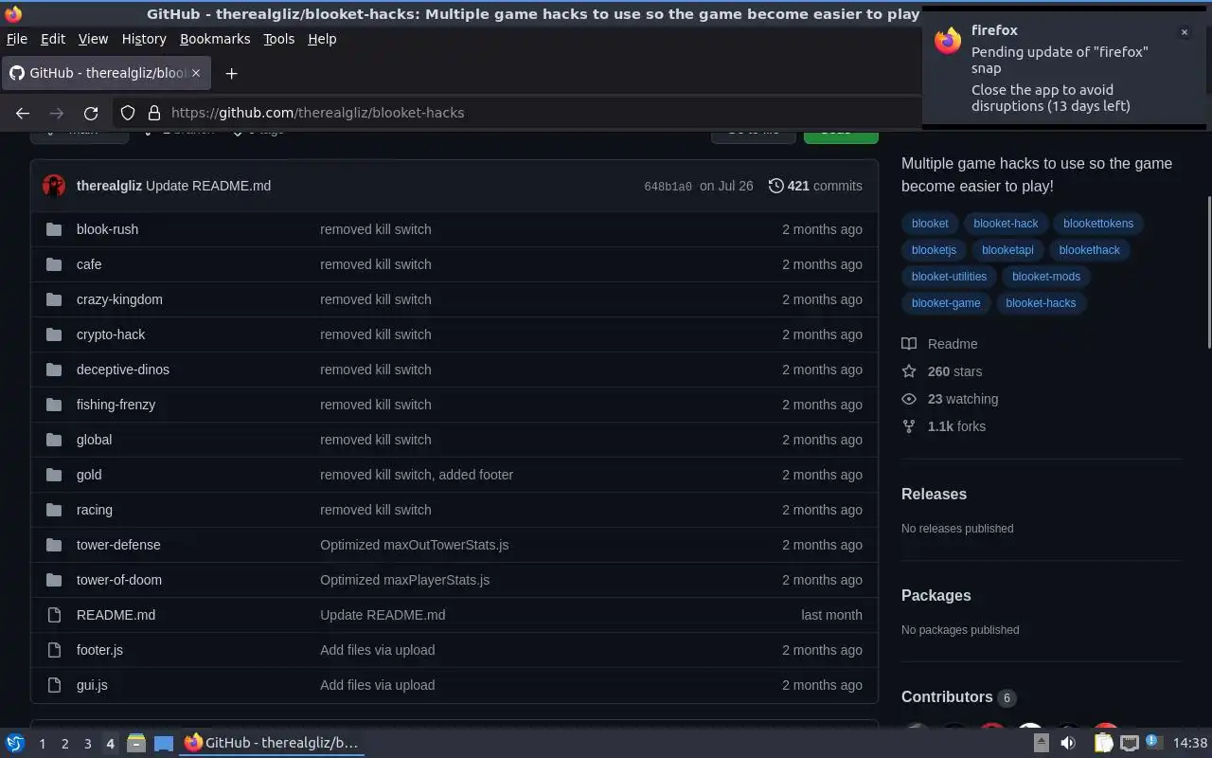Open the taskbar start menu icon
1212x758 pixels.
(15, 743)
